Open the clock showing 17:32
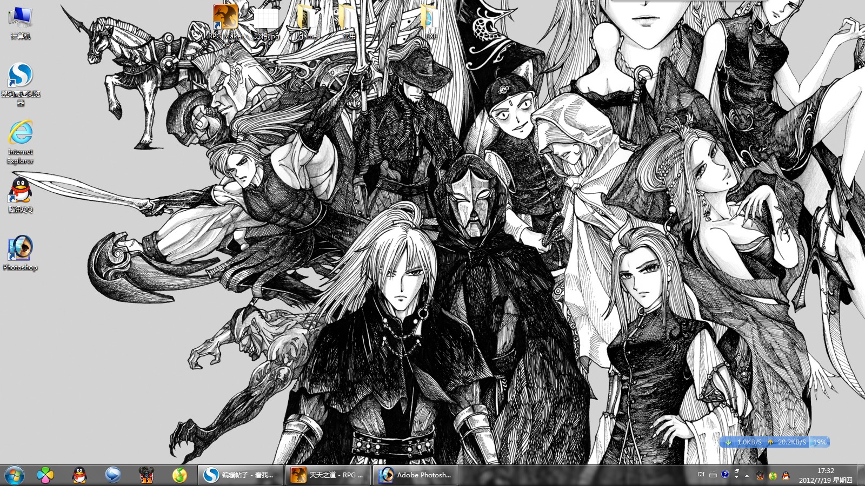 tap(826, 475)
